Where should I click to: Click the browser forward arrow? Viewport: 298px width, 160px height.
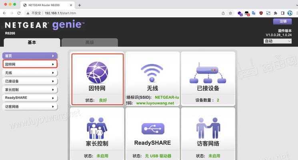(x=12, y=13)
